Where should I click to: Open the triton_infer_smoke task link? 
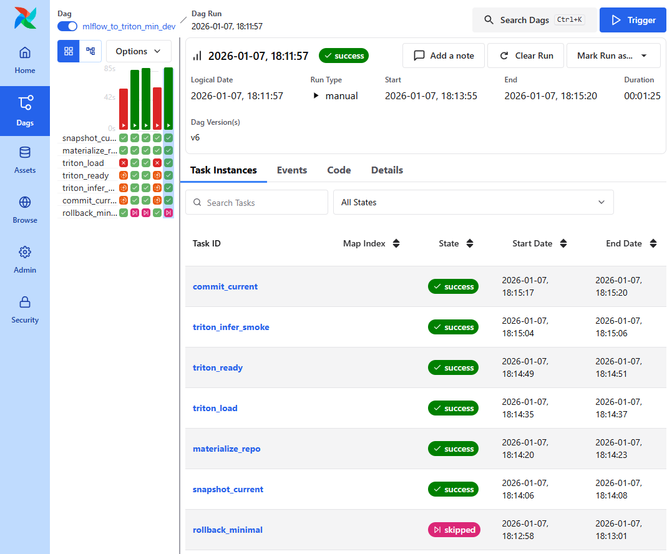click(231, 327)
